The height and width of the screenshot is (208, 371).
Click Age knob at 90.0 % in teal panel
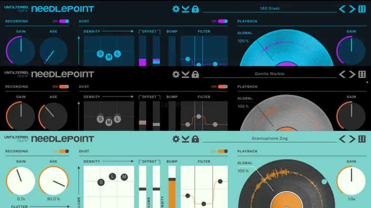(53, 181)
